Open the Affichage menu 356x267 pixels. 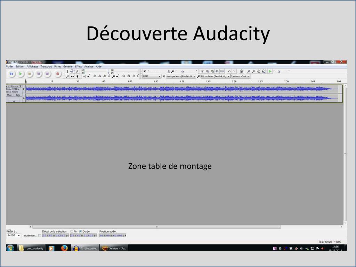[32, 66]
